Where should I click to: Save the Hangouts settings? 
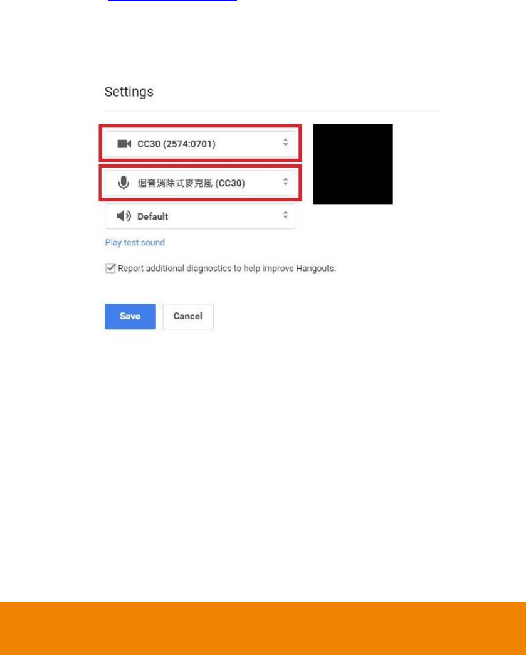130,317
